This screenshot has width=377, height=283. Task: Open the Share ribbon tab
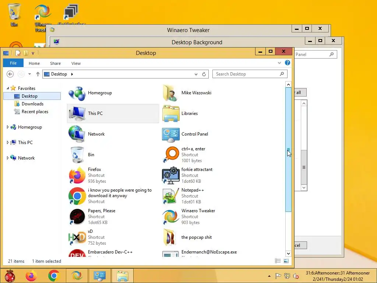click(55, 63)
